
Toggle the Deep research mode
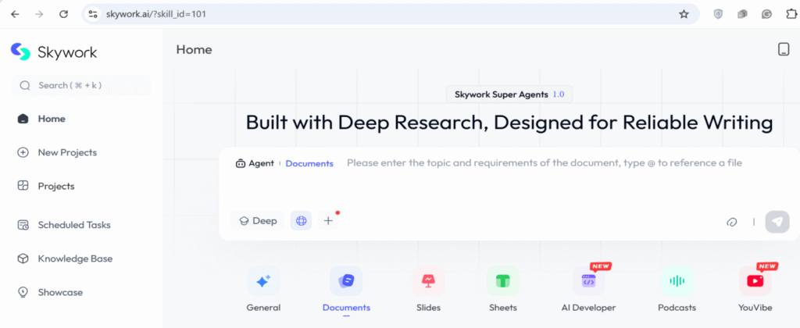(x=258, y=221)
